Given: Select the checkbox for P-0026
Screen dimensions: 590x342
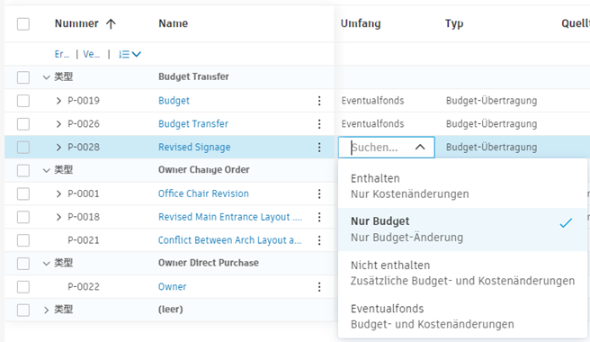Looking at the screenshot, I should pos(23,124).
